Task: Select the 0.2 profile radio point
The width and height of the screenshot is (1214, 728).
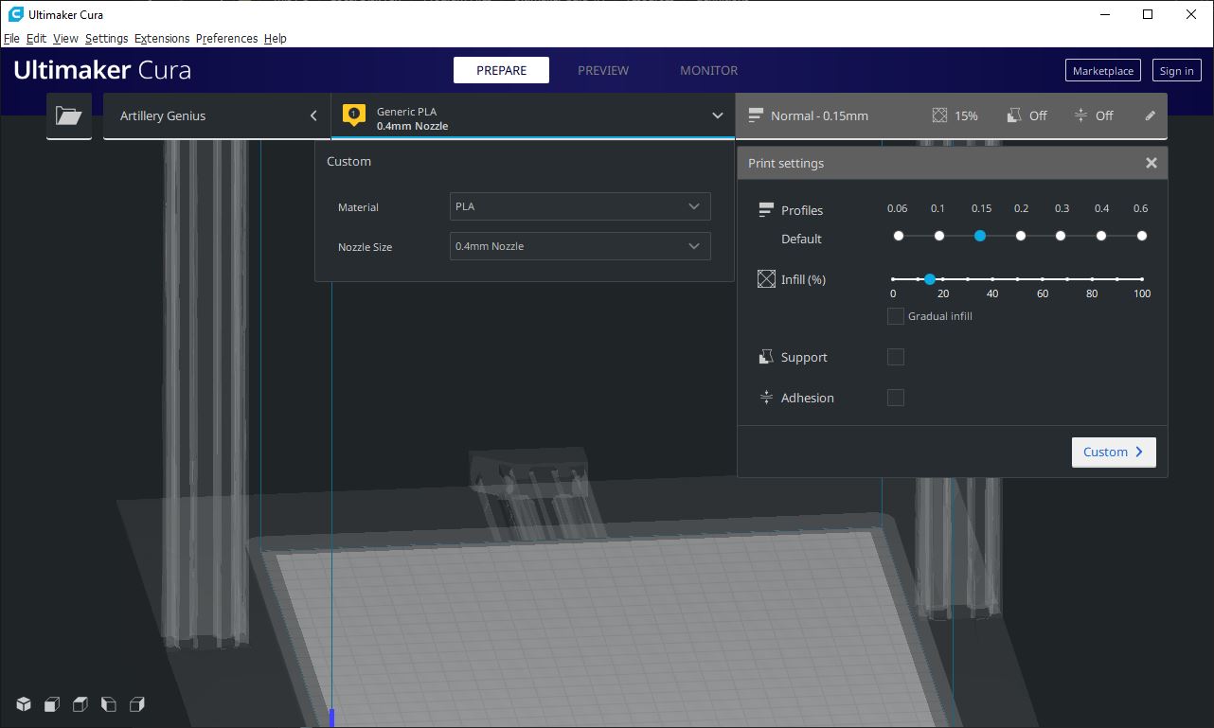Action: 1021,236
